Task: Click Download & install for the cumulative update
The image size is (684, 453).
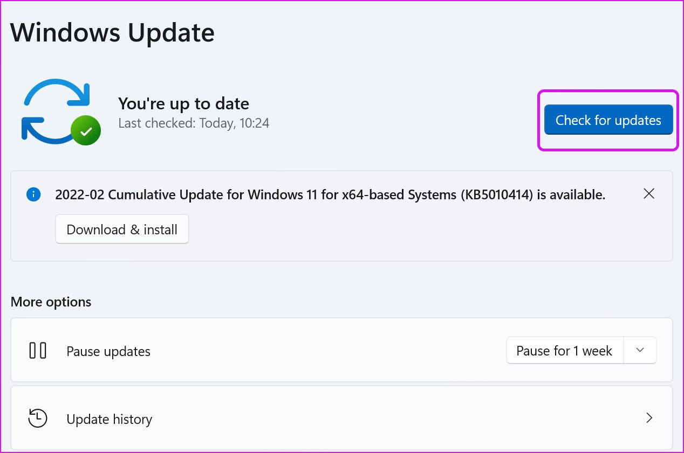Action: point(121,229)
